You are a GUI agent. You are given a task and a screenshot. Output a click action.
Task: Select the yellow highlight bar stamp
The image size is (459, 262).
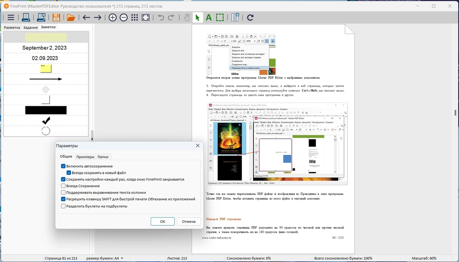[46, 37]
